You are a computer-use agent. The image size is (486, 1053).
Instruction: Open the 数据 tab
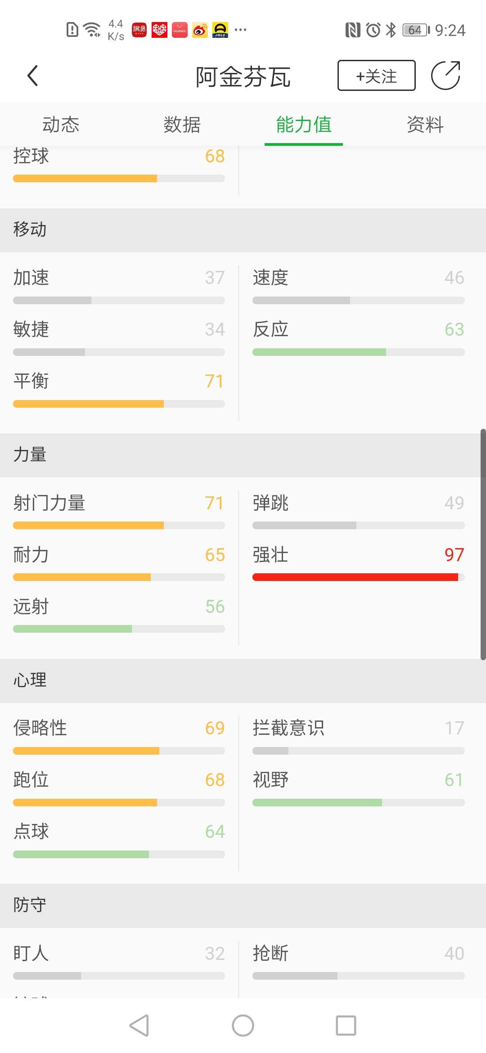tap(182, 125)
